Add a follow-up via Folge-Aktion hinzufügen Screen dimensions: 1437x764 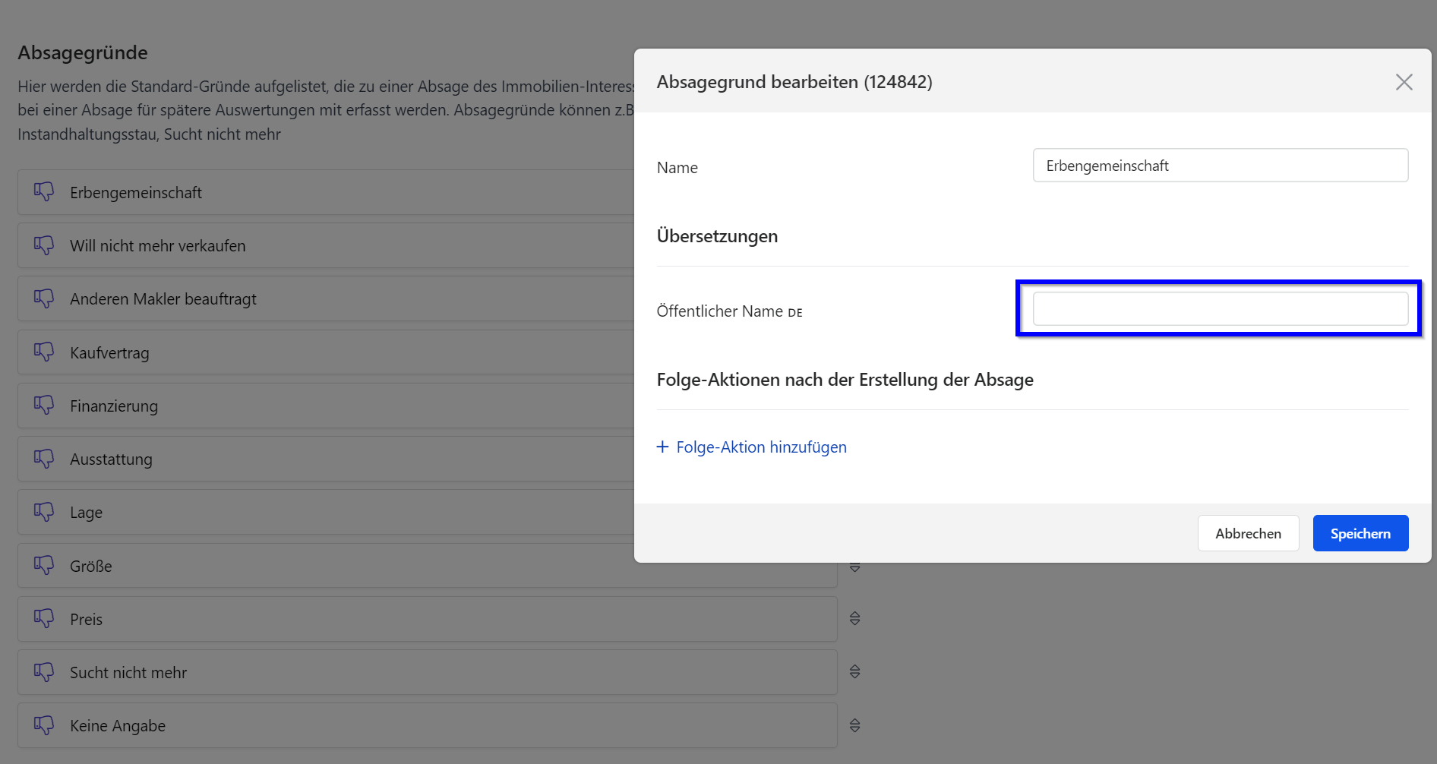click(x=751, y=447)
